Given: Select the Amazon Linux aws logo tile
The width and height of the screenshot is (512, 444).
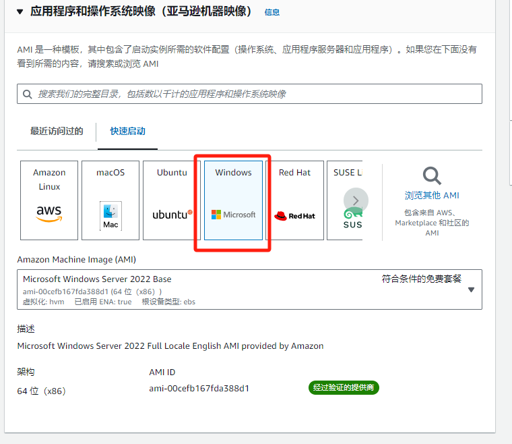Looking at the screenshot, I should click(49, 213).
